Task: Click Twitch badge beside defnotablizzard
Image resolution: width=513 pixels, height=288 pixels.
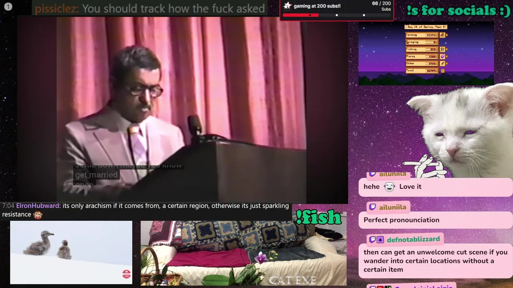Action: pyautogui.click(x=372, y=240)
